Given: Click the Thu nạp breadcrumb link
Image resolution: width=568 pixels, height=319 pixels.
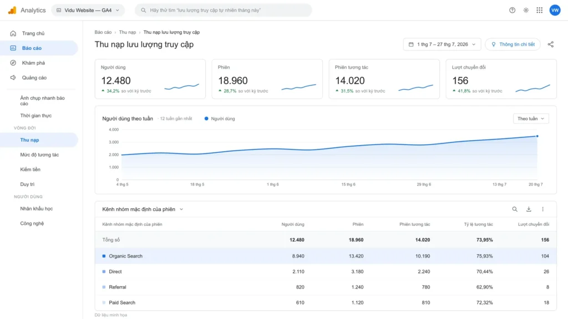Looking at the screenshot, I should (128, 32).
